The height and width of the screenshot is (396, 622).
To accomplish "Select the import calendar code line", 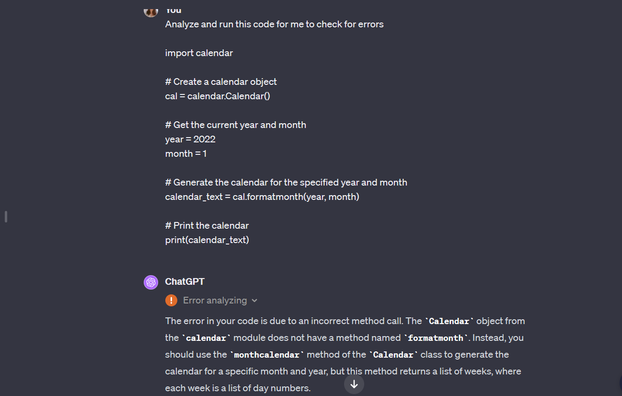I will (199, 53).
